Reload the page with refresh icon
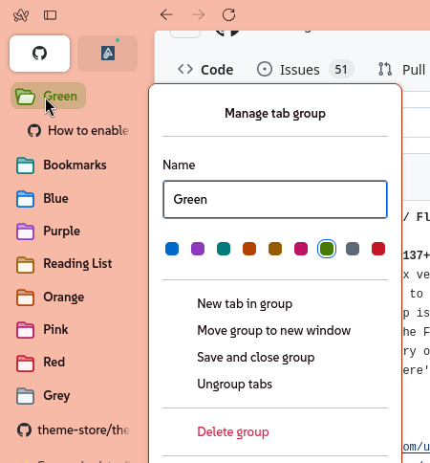The image size is (430, 463). point(228,14)
